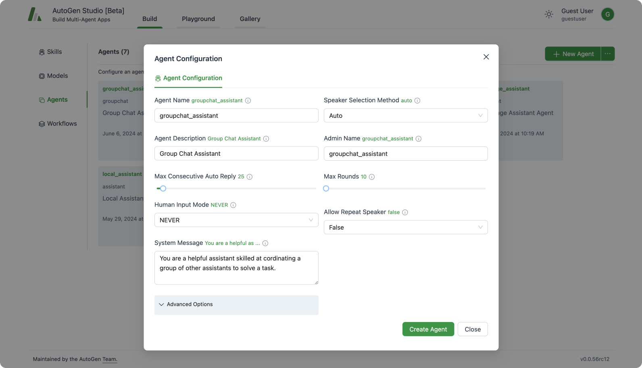Click the Agents (7) heading
The image size is (642, 368).
coord(114,52)
